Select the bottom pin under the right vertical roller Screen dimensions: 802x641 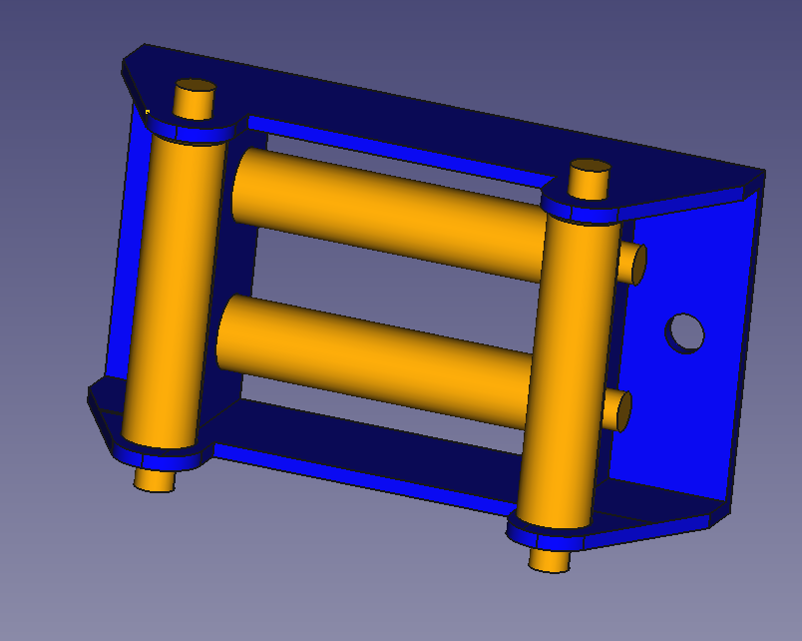[550, 560]
